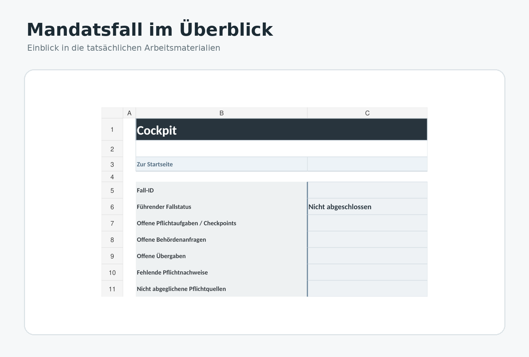Select row 5 header

tap(112, 190)
